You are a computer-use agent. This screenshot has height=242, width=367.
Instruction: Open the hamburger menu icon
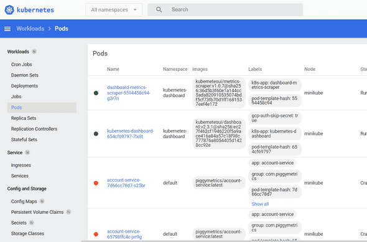(7, 29)
